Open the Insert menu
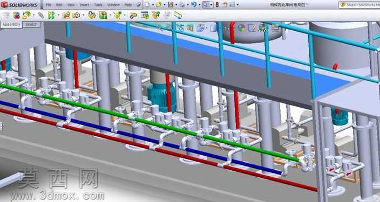Viewport: 380px width, 202px height. [x=84, y=5]
